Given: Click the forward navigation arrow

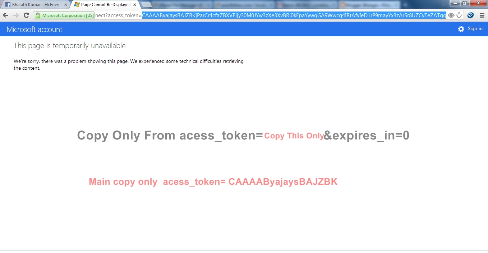Looking at the screenshot, I should coord(16,15).
